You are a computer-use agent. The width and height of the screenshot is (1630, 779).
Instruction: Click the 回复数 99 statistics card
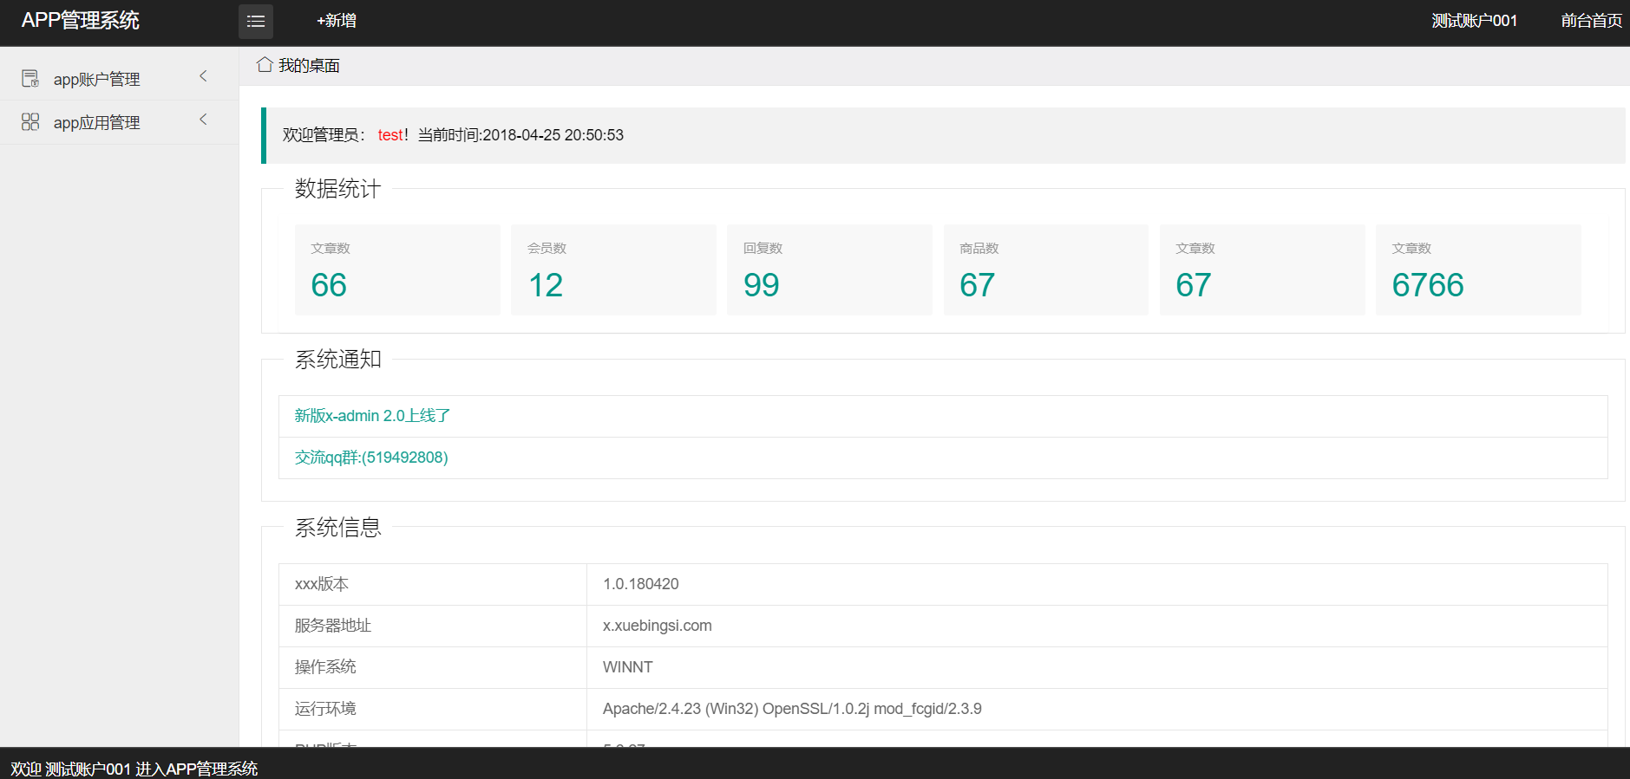(829, 269)
